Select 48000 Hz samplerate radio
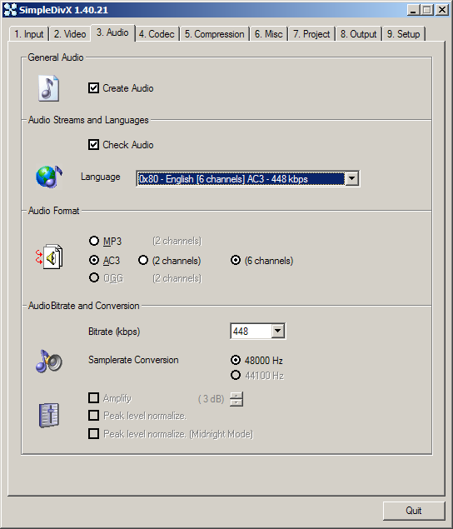 point(236,360)
